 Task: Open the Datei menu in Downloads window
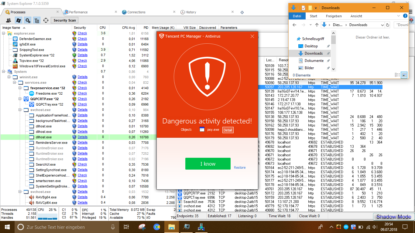coord(297,16)
